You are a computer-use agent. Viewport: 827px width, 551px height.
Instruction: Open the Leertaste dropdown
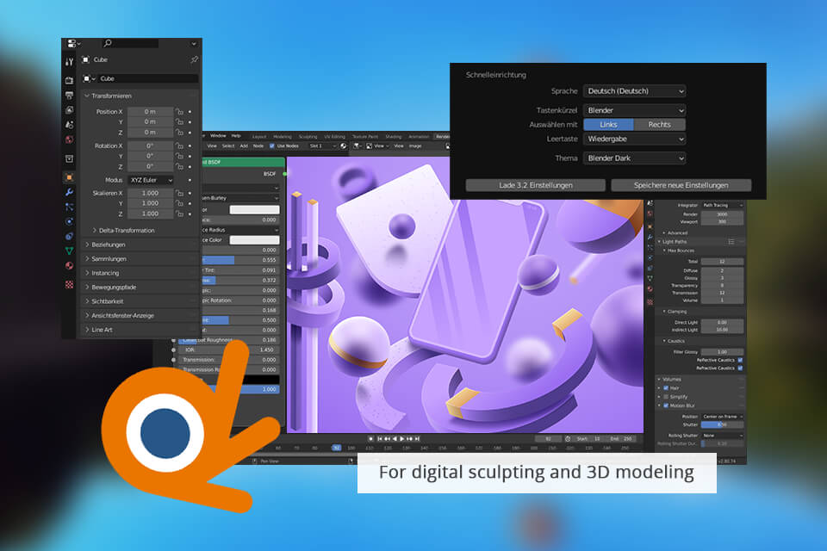point(634,139)
